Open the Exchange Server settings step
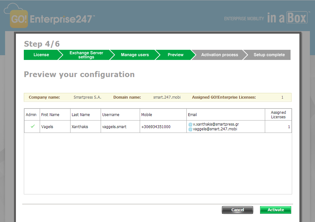 (x=86, y=55)
